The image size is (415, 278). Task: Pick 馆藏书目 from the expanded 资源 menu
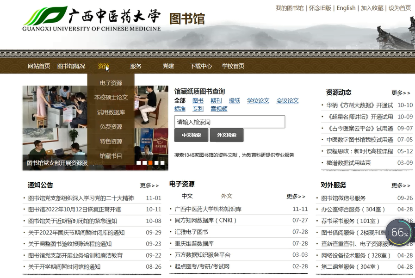tap(111, 155)
